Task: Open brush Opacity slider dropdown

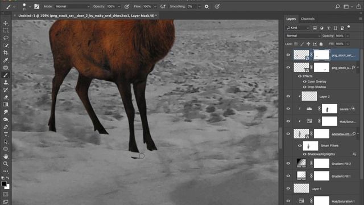Action: 119,6
